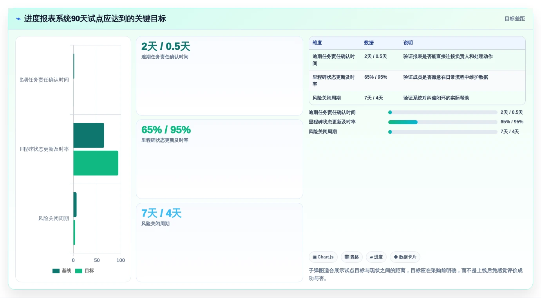Click progress bar for 风险关闭周期
The image size is (541, 298).
[x=443, y=132]
